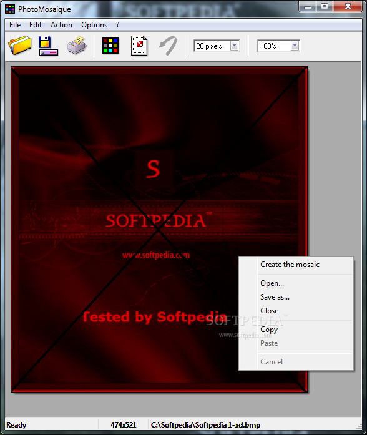The image size is (367, 435).
Task: Expand the 100% zoom dropdown
Action: [295, 46]
